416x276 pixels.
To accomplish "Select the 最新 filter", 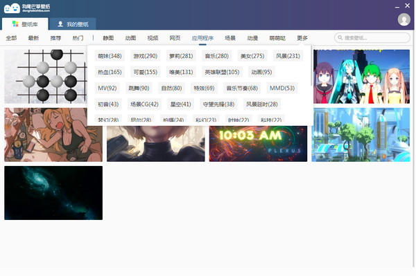I will coord(33,38).
